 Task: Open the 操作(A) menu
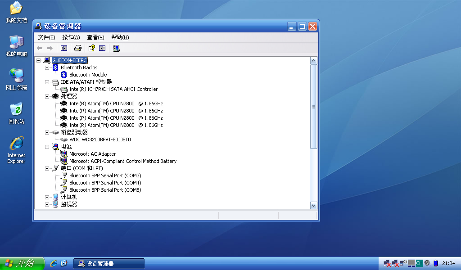coord(71,37)
